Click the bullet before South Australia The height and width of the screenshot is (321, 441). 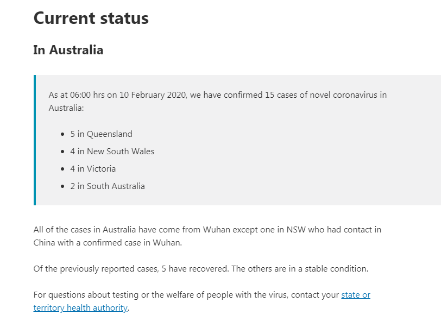click(x=62, y=186)
